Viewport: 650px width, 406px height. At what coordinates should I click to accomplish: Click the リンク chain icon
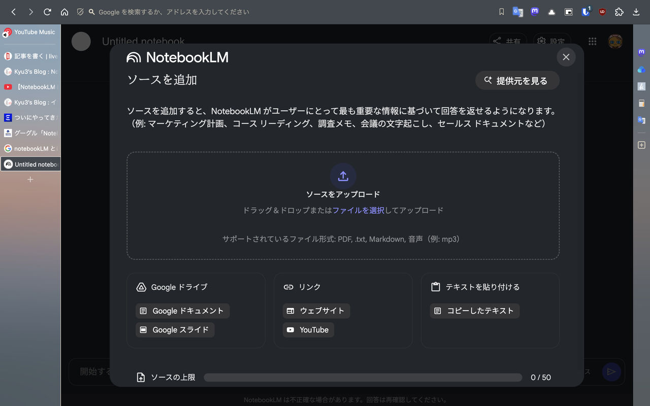coord(288,287)
